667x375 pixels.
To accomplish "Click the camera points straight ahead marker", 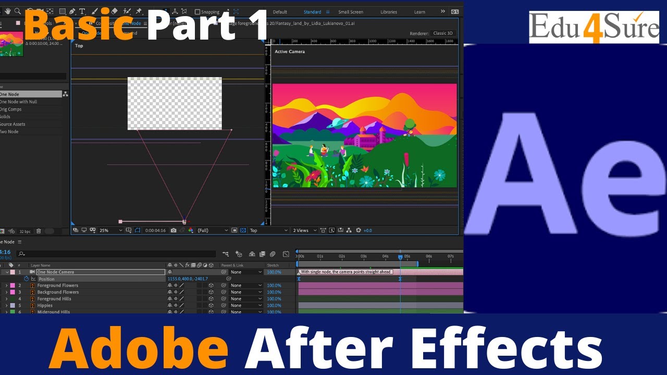I will tap(346, 272).
